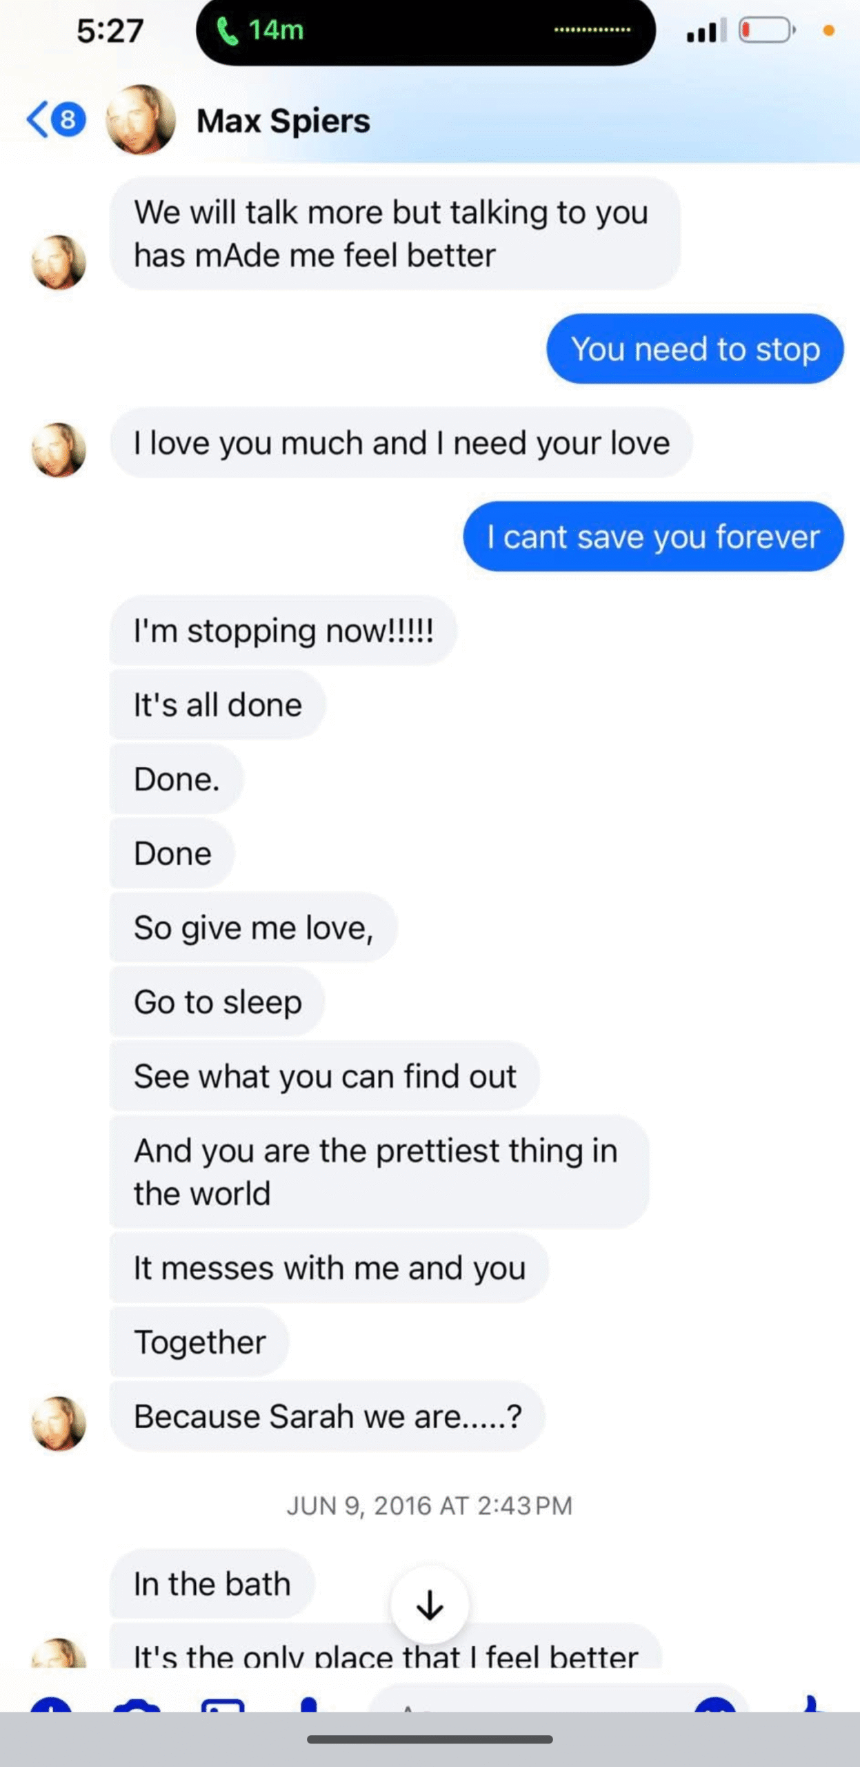Tap the microphone voice message icon

(308, 1703)
